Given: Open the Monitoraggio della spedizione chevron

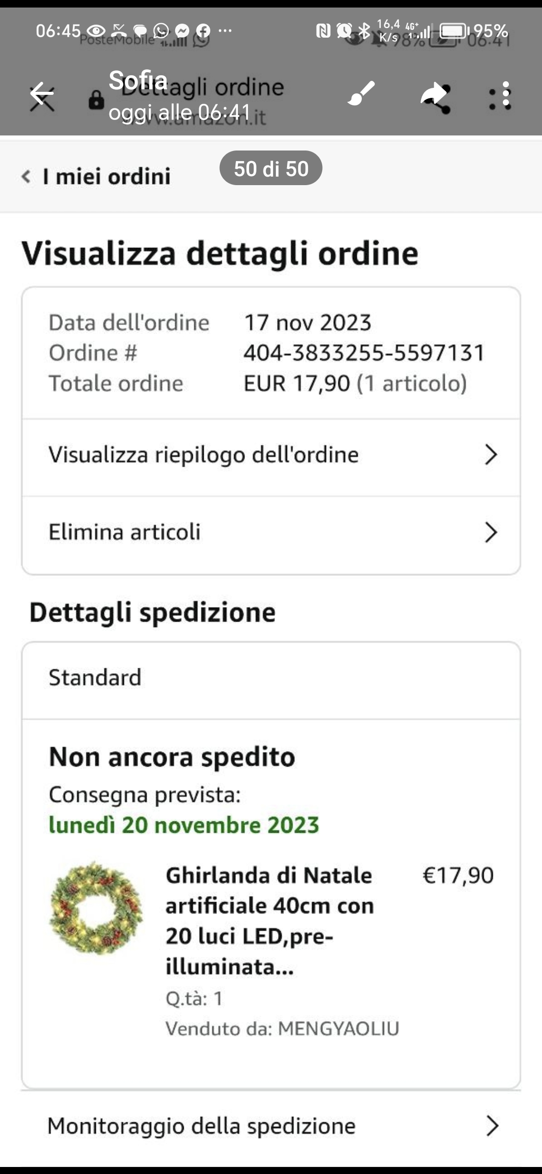Looking at the screenshot, I should [x=492, y=1126].
